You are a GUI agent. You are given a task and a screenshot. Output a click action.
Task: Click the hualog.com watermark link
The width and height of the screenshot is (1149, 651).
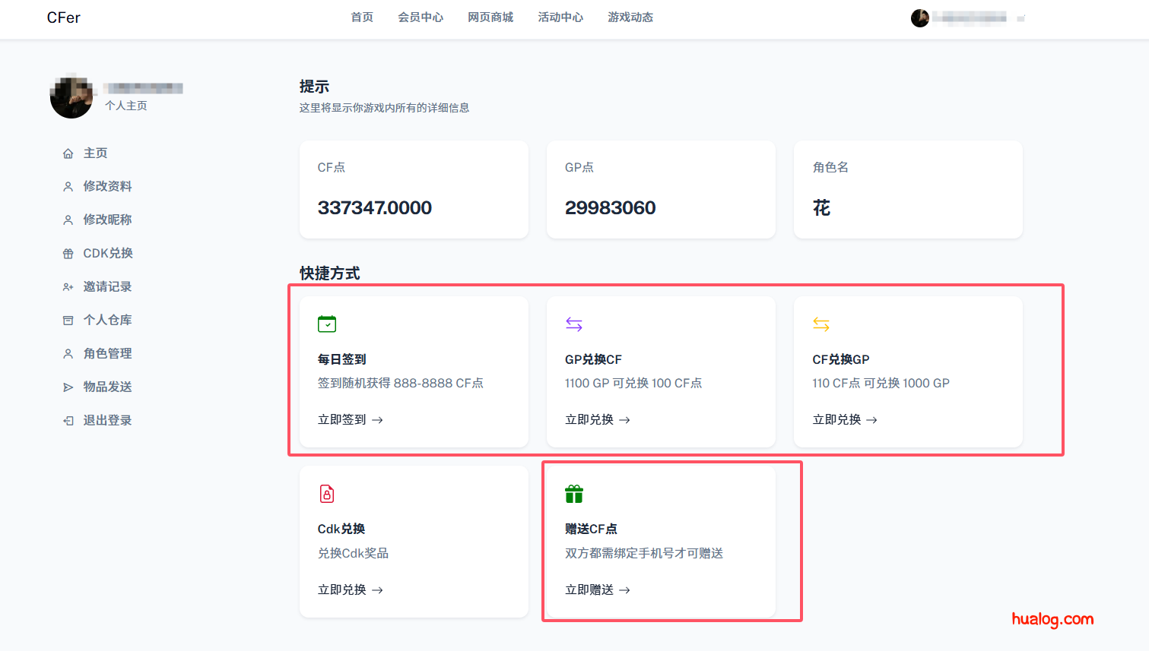1053,619
